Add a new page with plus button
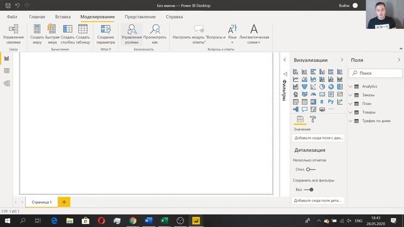The width and height of the screenshot is (404, 227). 64,202
